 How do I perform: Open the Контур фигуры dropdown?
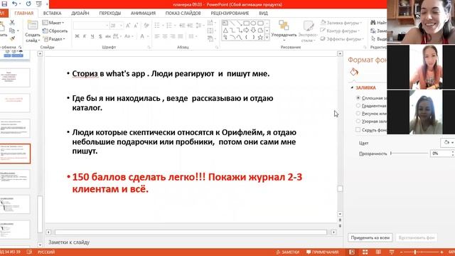(x=340, y=31)
